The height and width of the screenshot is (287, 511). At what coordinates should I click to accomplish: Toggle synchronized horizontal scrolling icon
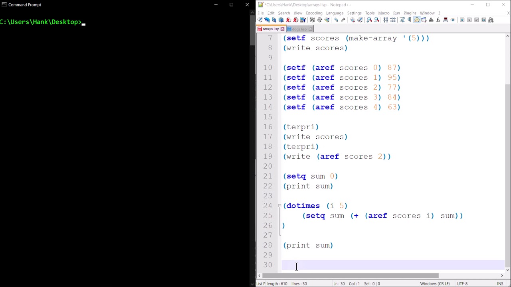click(x=393, y=20)
